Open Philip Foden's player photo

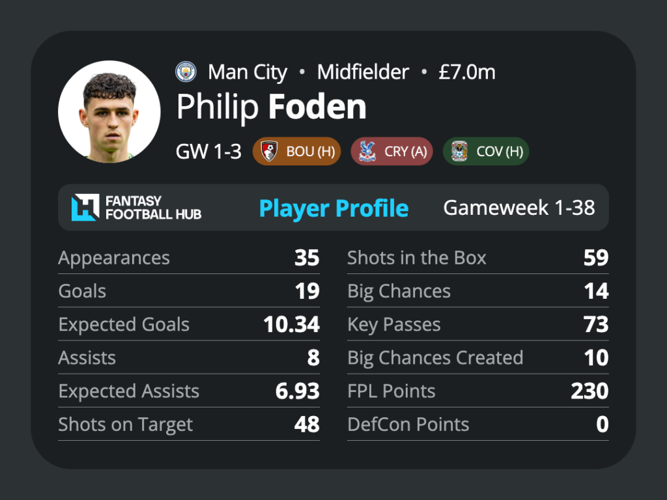(109, 111)
